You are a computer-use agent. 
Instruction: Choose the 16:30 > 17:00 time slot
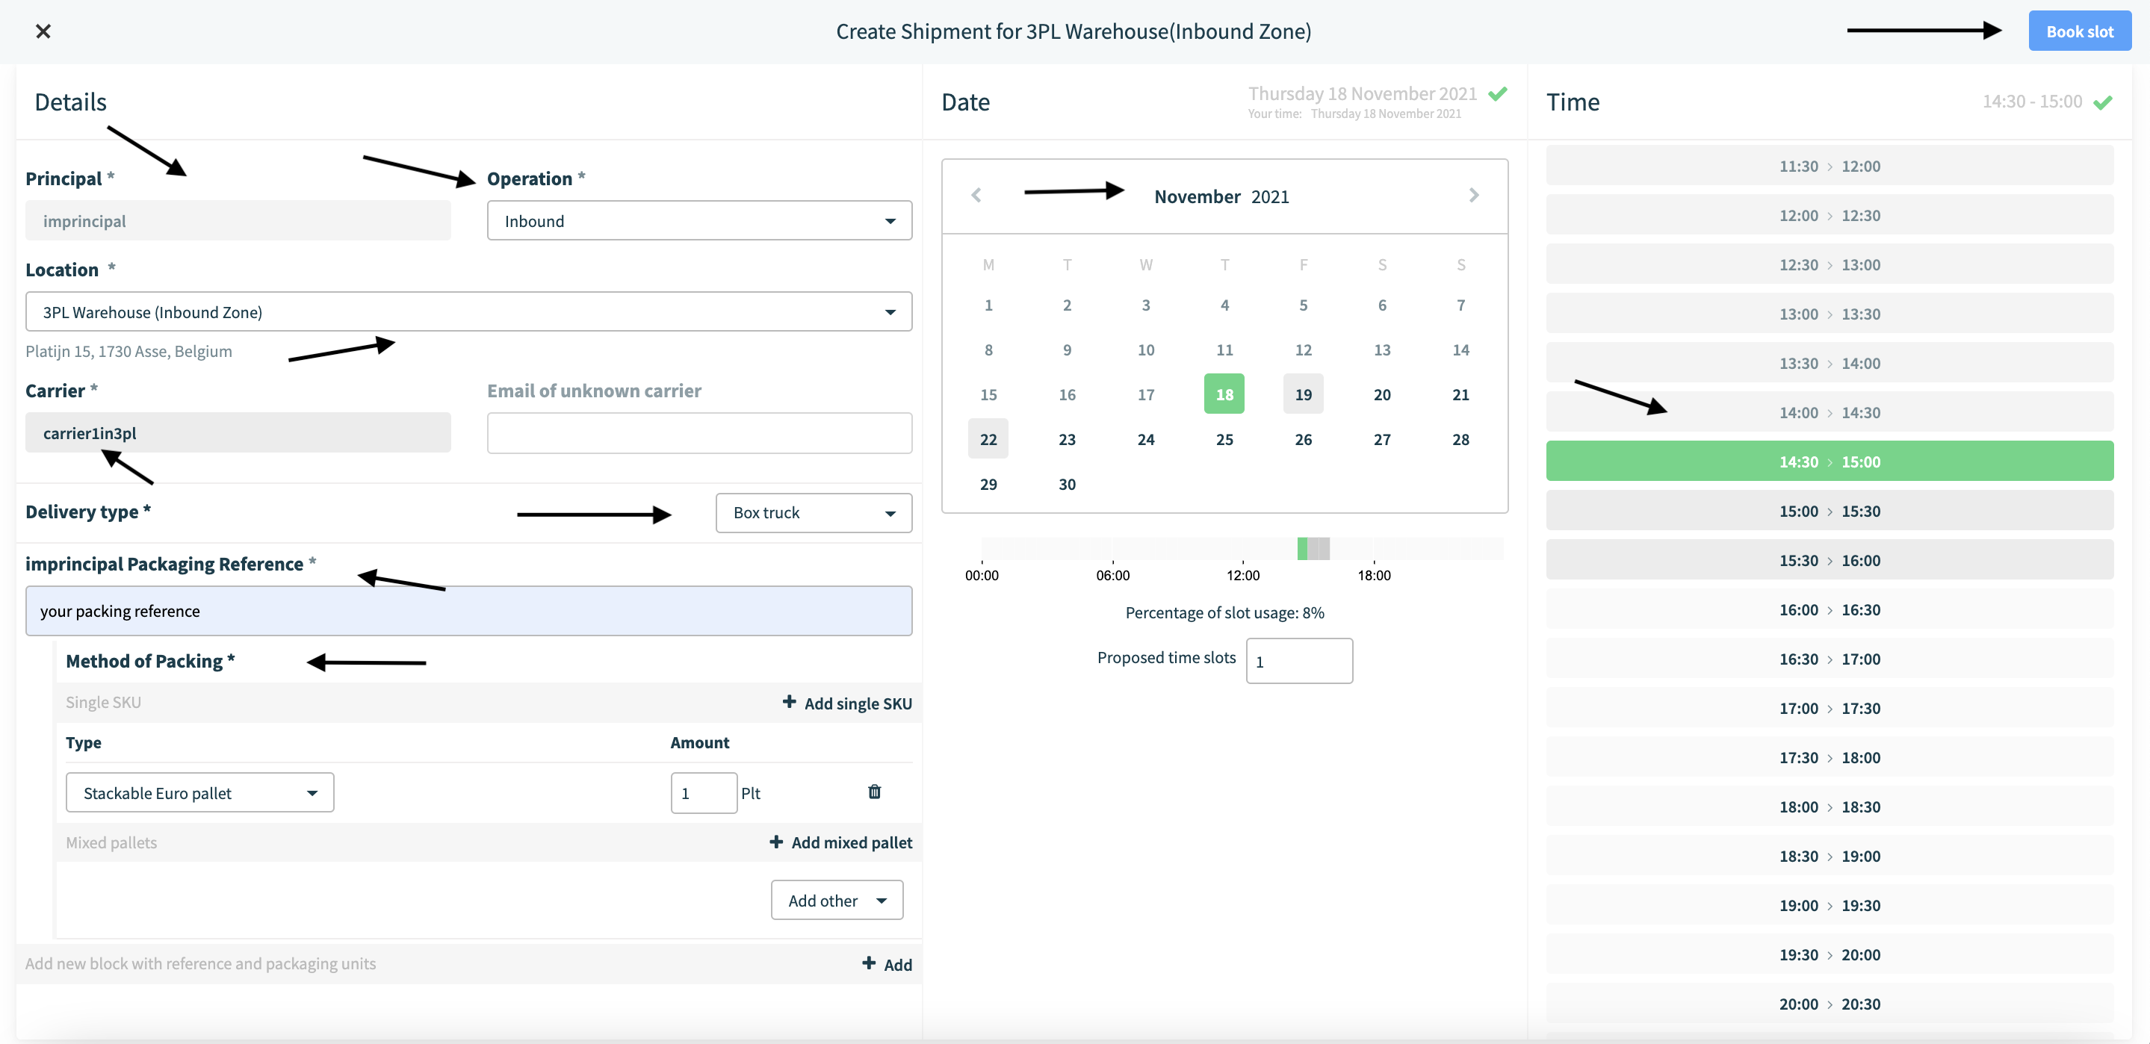pyautogui.click(x=1830, y=658)
